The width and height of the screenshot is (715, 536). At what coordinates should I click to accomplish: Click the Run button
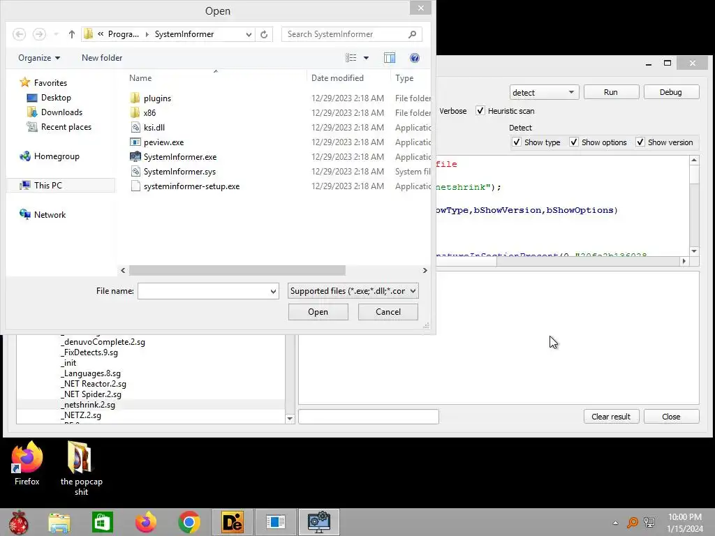(611, 92)
